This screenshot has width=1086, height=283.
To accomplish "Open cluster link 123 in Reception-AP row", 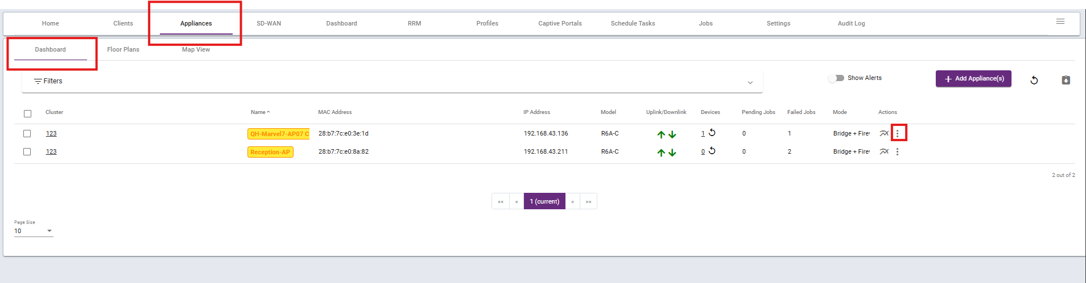I will (x=51, y=152).
